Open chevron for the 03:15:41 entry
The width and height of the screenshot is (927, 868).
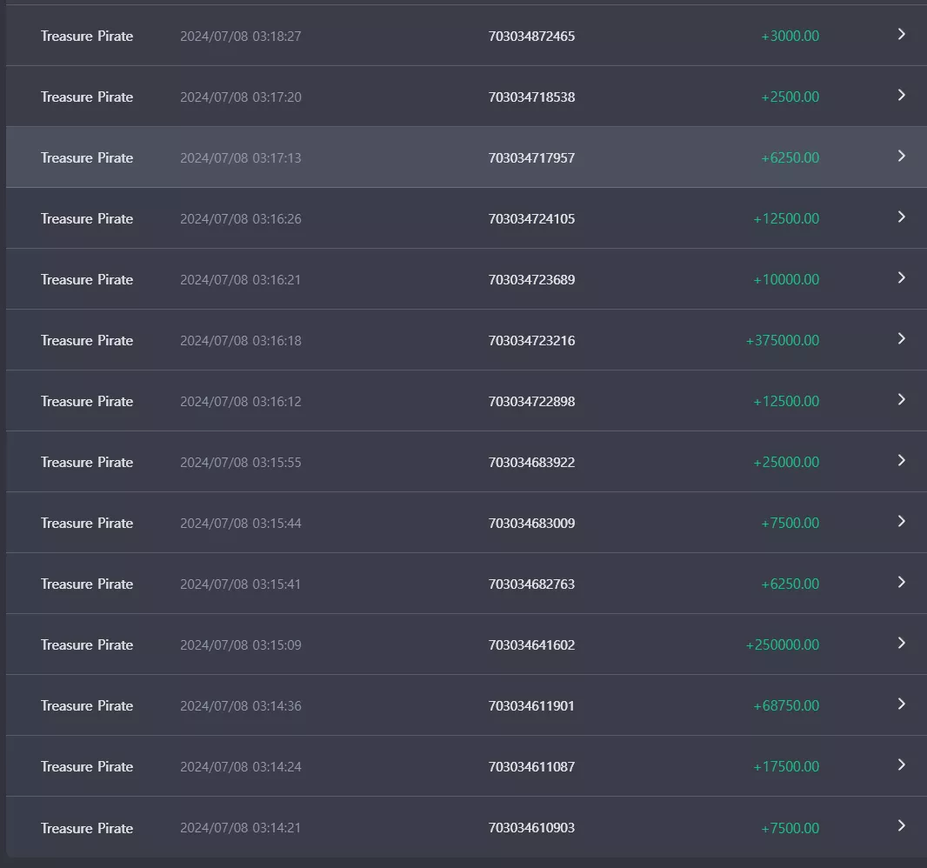[901, 583]
